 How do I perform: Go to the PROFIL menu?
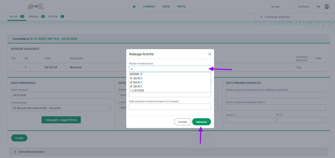181,7
